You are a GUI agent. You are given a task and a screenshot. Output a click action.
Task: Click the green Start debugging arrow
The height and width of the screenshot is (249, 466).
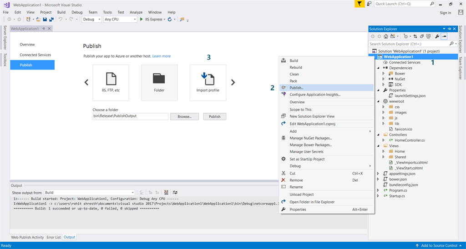(142, 20)
